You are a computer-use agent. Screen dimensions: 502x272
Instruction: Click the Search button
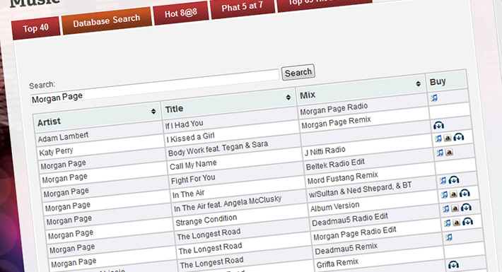tap(298, 72)
